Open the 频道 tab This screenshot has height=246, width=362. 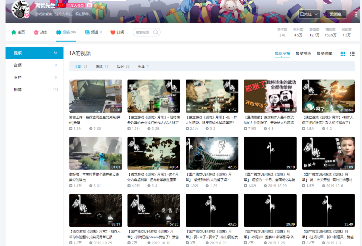[x=93, y=32]
